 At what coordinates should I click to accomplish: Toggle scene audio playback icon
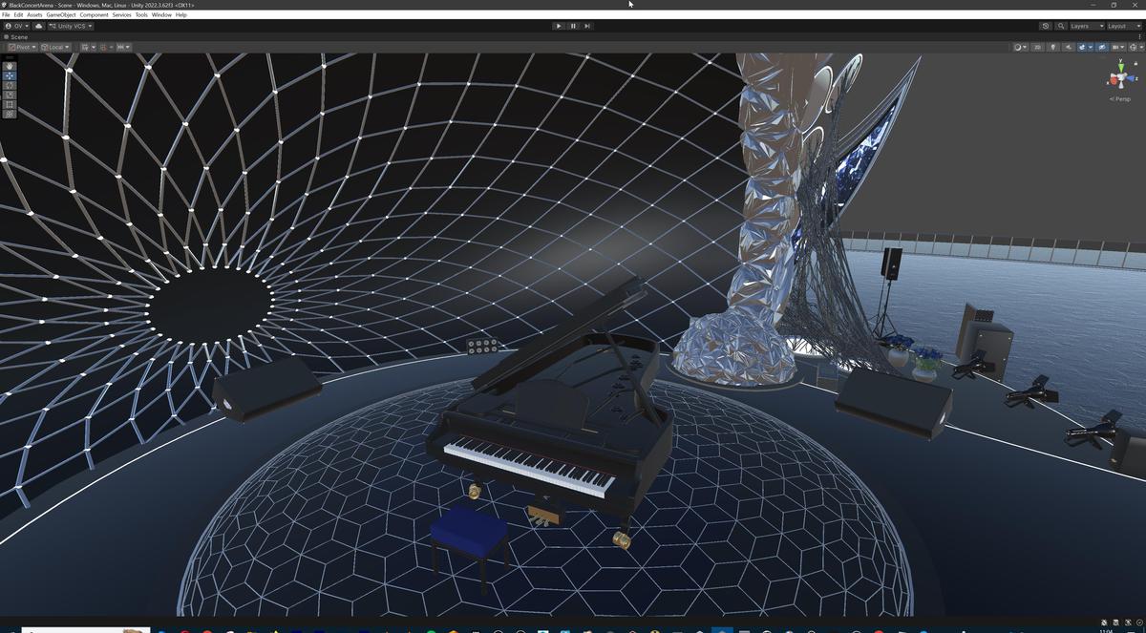1069,47
